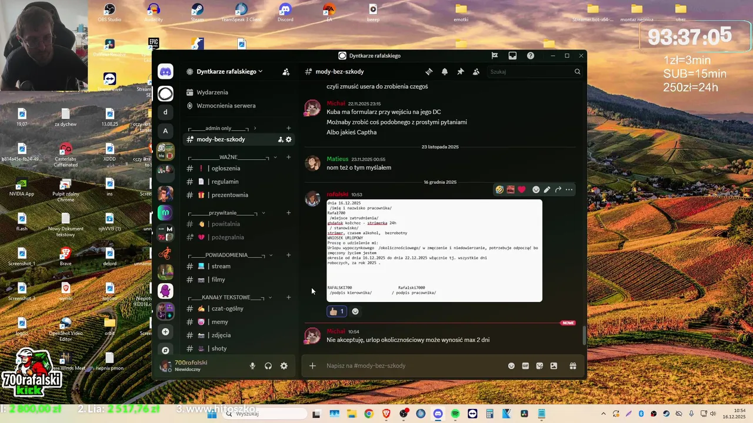This screenshot has height=423, width=753.
Task: Collapse the admin only category
Action: pos(221,129)
